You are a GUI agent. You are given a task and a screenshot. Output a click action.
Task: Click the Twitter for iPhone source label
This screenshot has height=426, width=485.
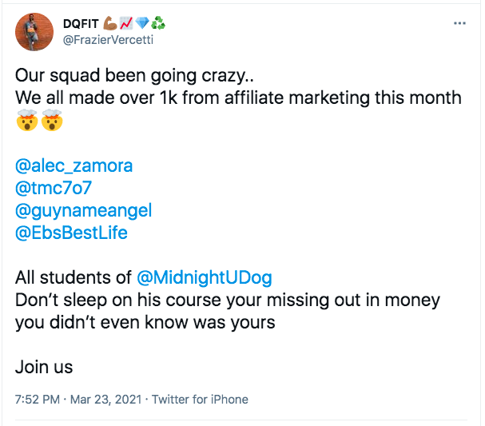pos(200,399)
